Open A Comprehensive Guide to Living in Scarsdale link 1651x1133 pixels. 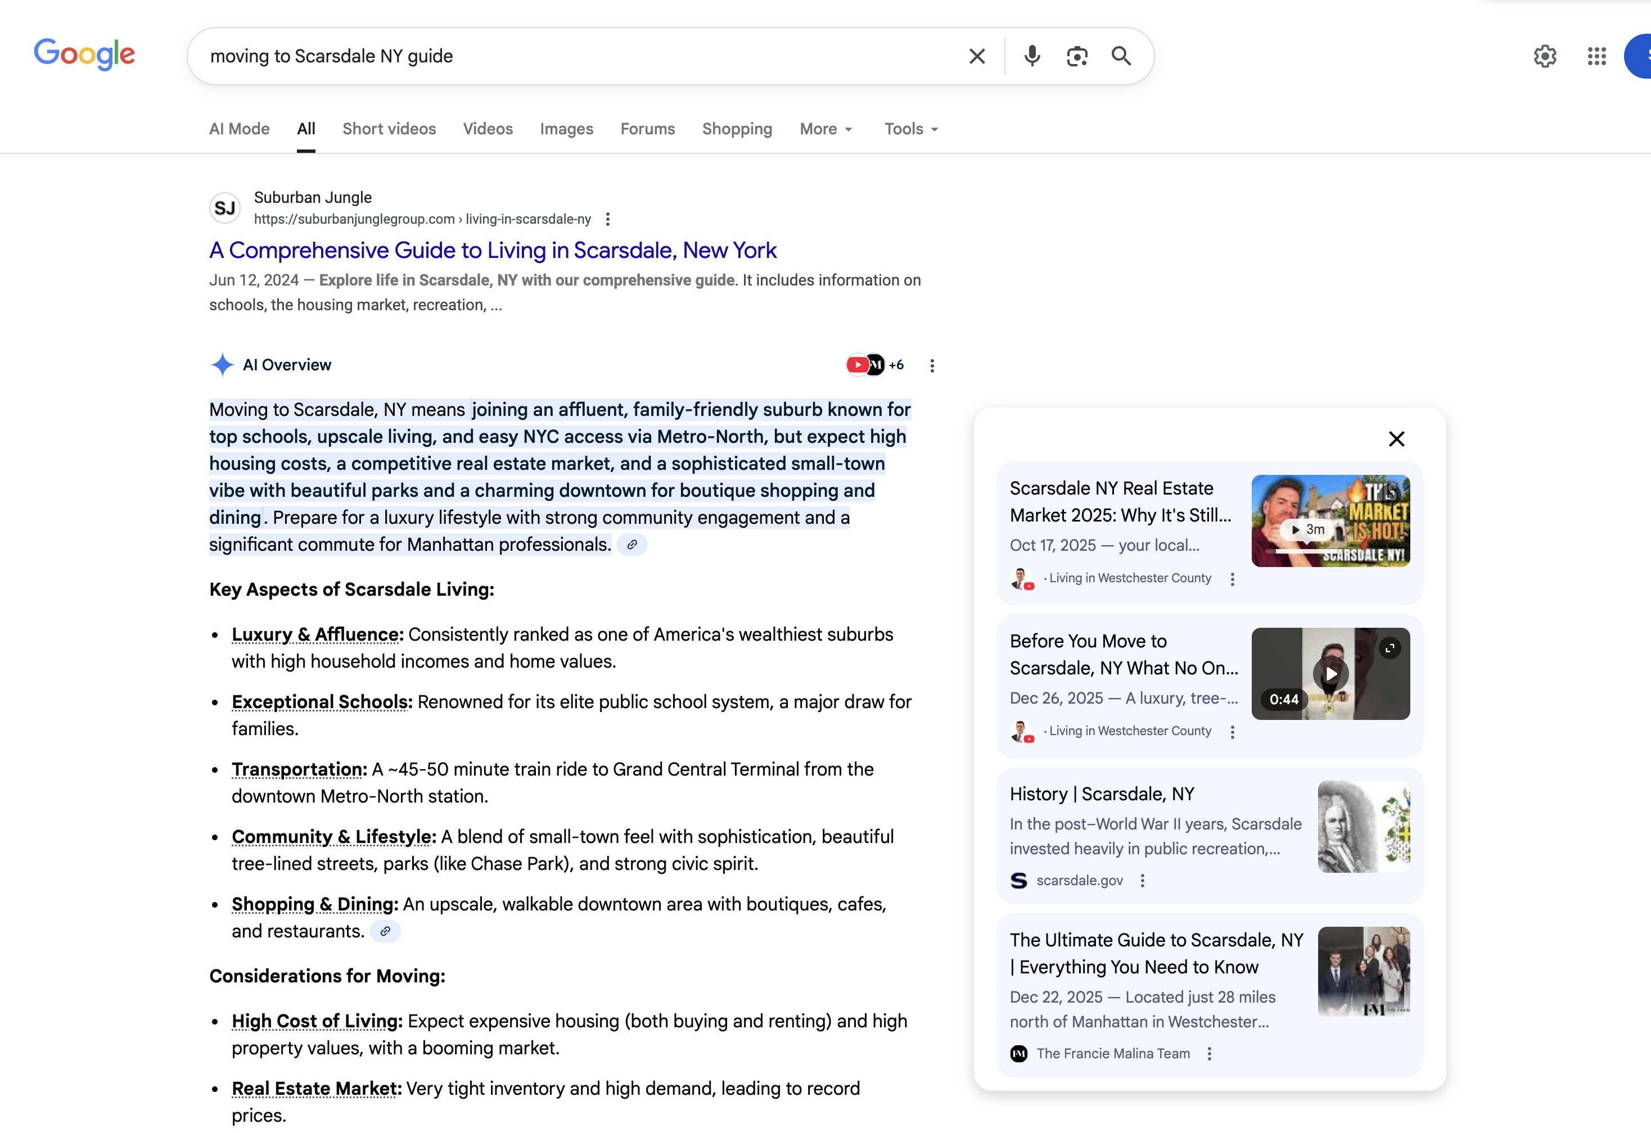click(x=492, y=250)
